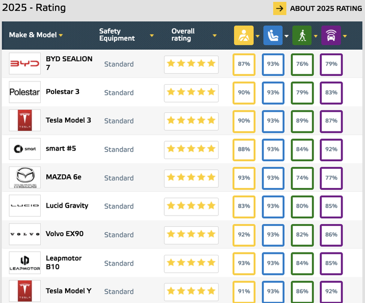Screen dimensions: 365x303
Task: Click the BYD brand logo
Action: [25, 64]
